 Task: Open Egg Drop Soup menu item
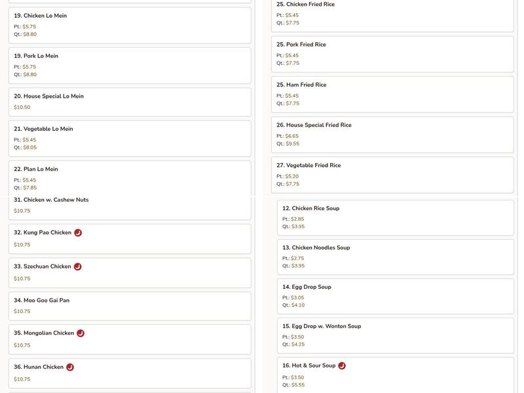395,296
